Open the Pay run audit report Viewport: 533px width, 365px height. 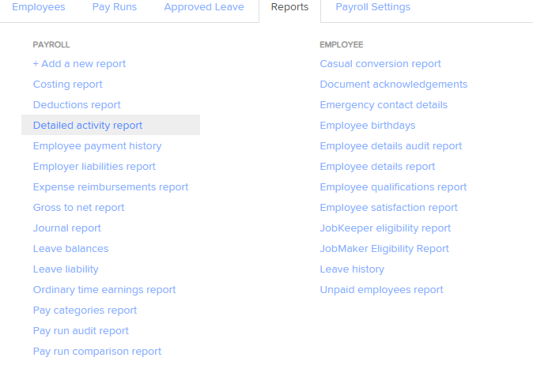[81, 331]
